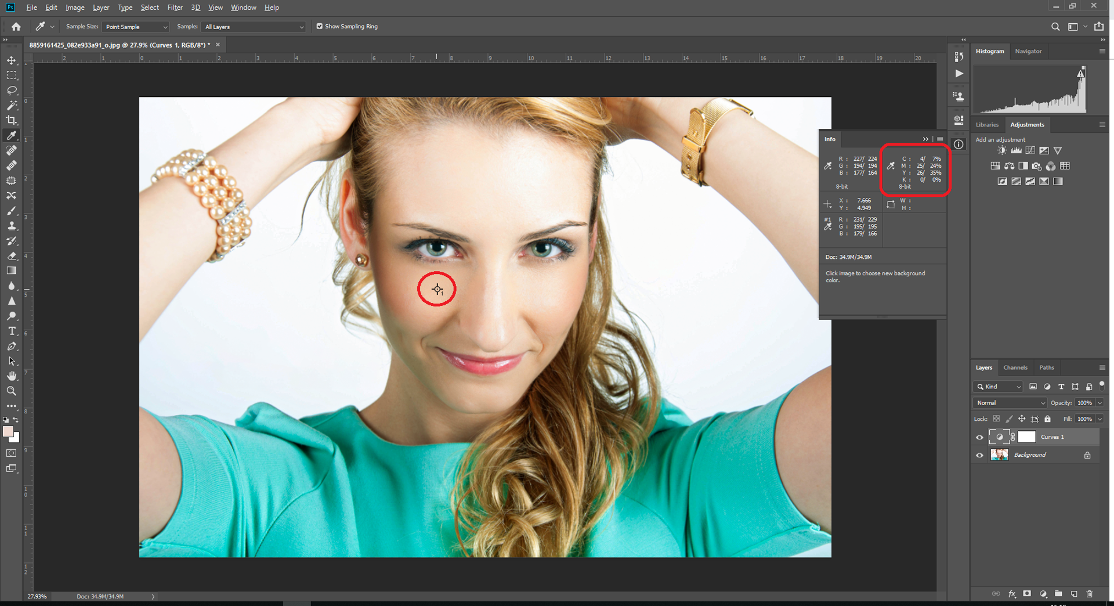1114x606 pixels.
Task: Collapse the Info panel with double arrows
Action: pyautogui.click(x=925, y=139)
